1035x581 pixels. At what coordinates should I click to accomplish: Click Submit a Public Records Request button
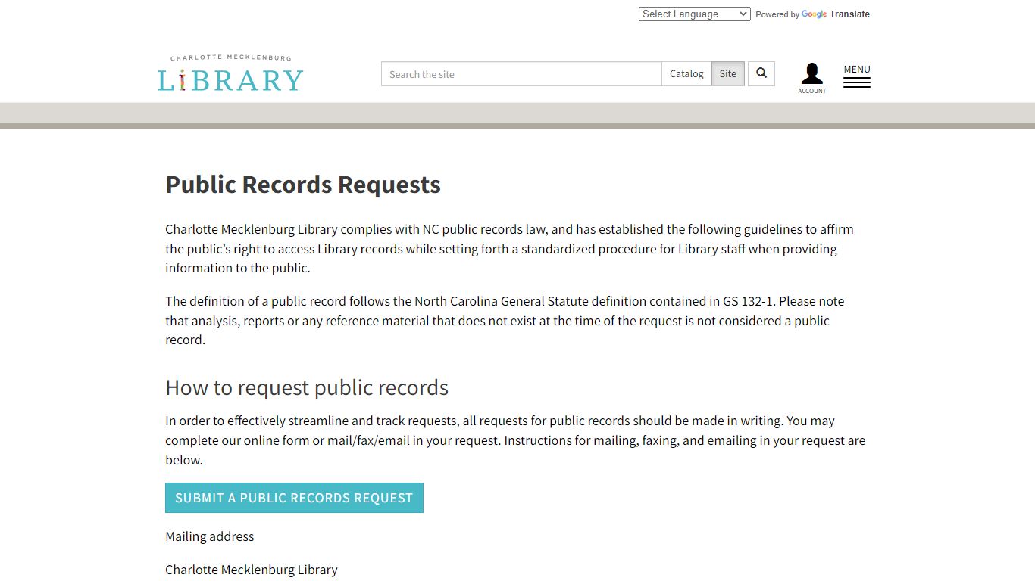tap(294, 498)
